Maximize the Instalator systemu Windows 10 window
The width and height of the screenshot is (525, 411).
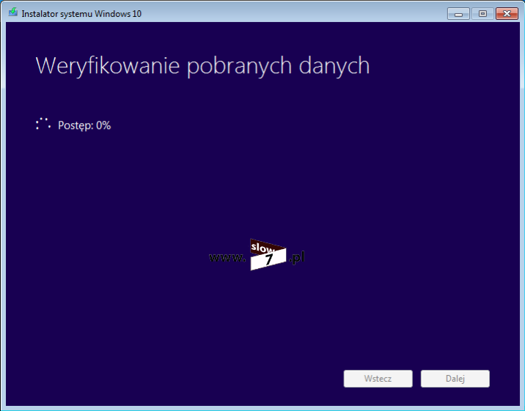pyautogui.click(x=482, y=14)
